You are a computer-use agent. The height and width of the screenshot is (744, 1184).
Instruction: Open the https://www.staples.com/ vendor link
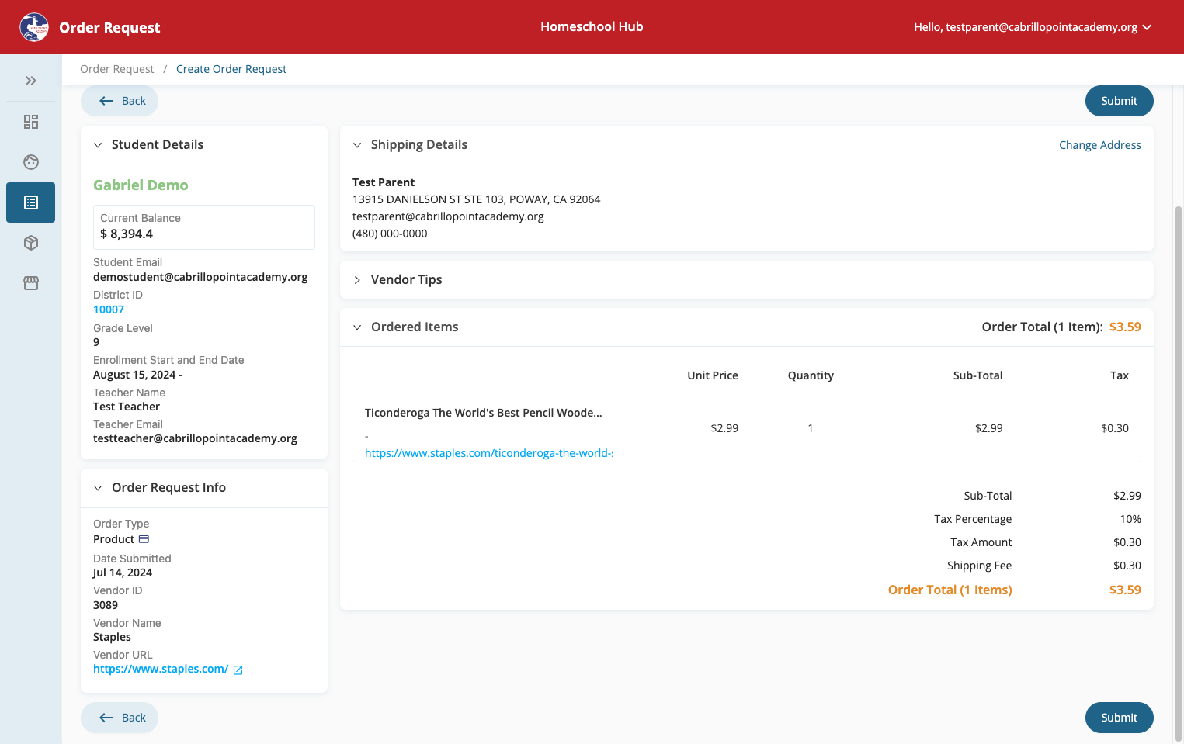161,669
